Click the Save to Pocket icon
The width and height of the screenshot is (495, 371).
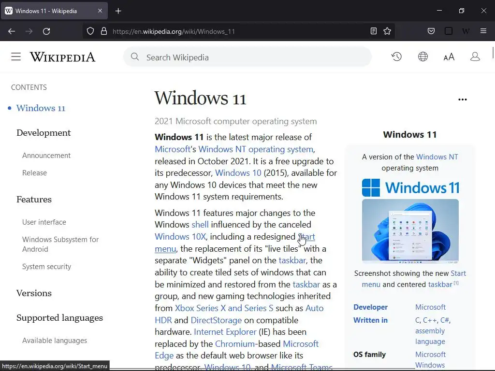[431, 31]
